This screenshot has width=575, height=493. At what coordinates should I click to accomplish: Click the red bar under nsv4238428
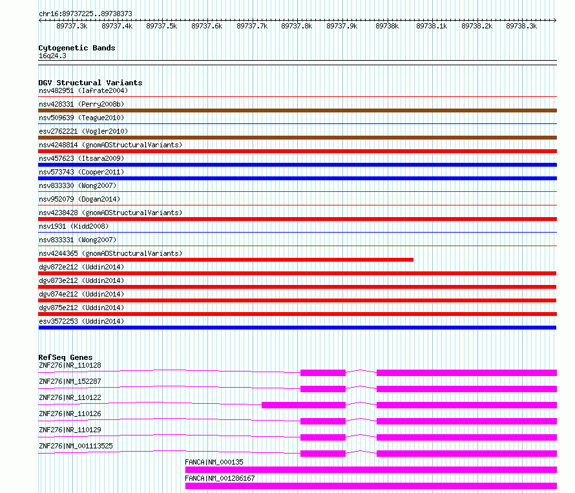[297, 219]
